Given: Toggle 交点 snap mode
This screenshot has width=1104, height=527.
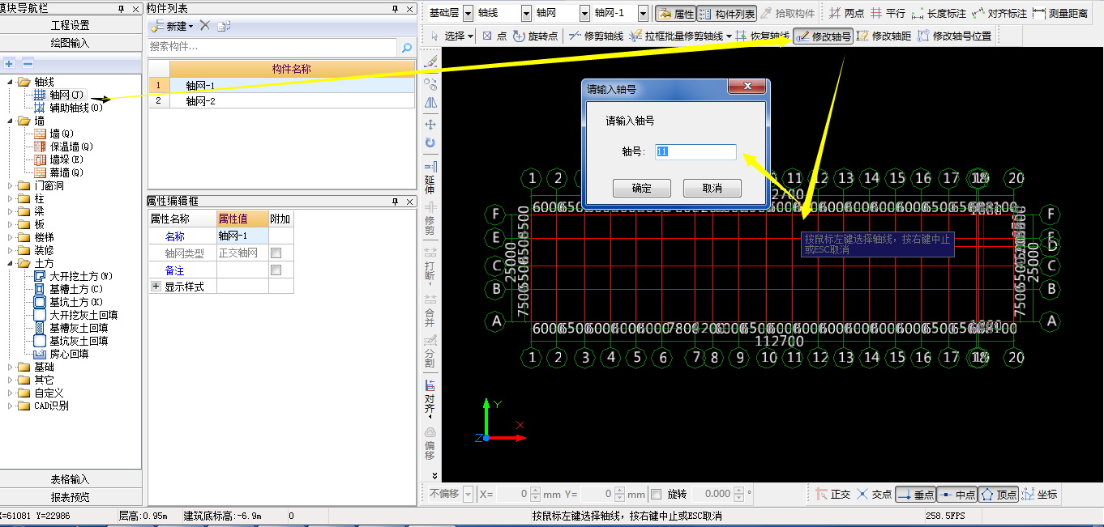Looking at the screenshot, I should coord(874,494).
